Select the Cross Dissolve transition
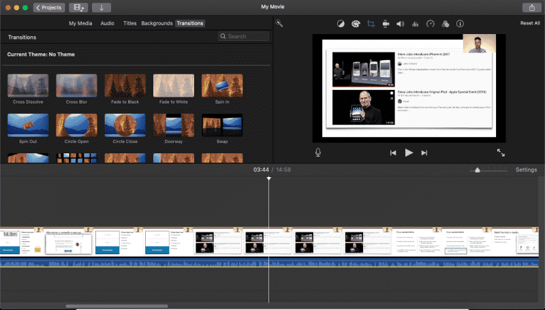The width and height of the screenshot is (545, 310). pos(28,85)
